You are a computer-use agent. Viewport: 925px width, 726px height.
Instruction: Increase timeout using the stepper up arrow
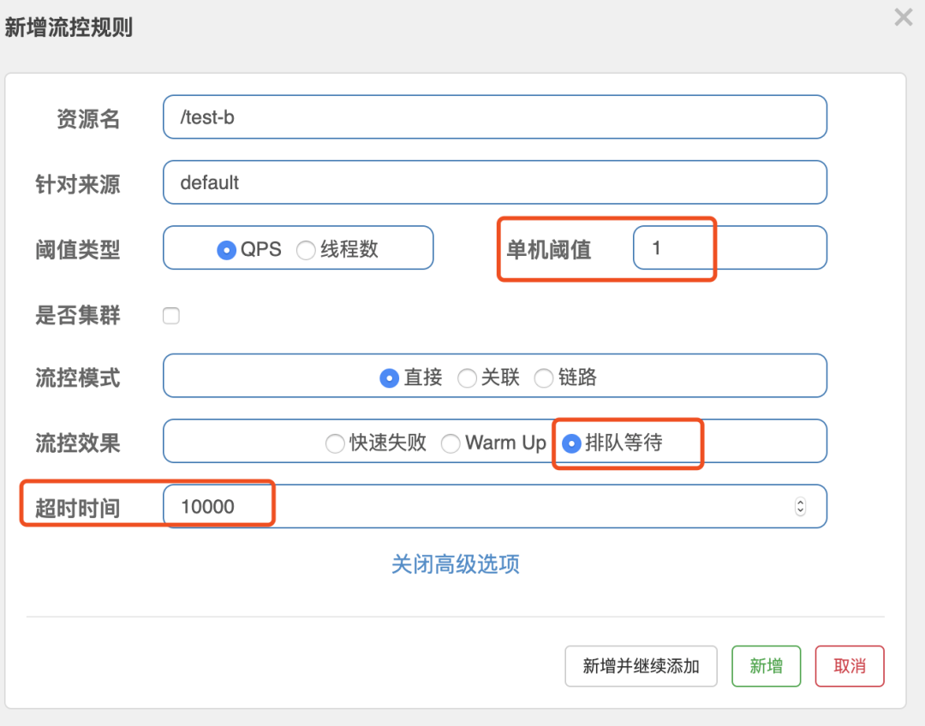(801, 502)
